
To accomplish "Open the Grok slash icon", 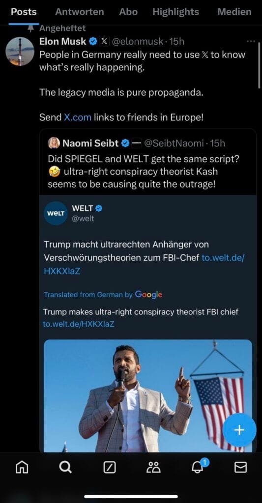I will (110, 468).
